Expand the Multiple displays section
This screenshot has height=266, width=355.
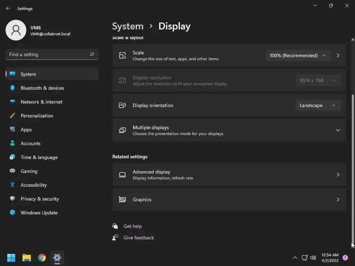(x=338, y=130)
